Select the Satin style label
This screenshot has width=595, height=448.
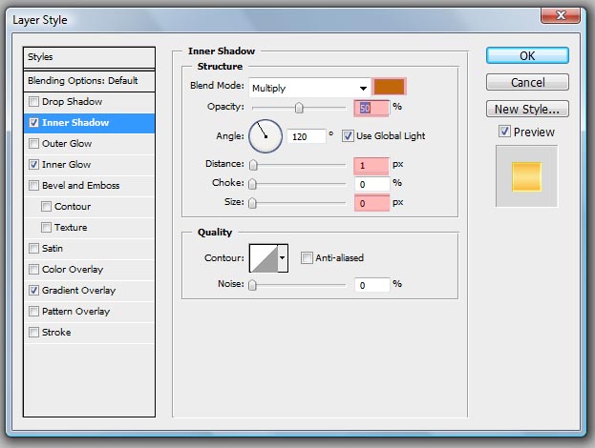53,249
